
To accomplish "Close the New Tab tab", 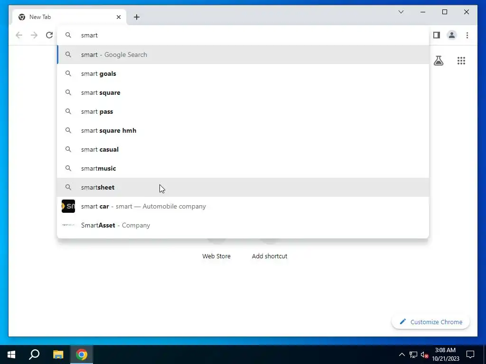I will [x=118, y=17].
